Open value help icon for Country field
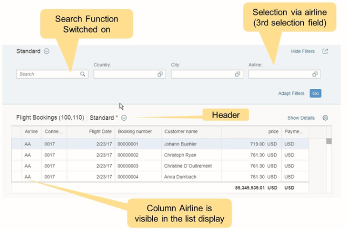 pos(160,74)
